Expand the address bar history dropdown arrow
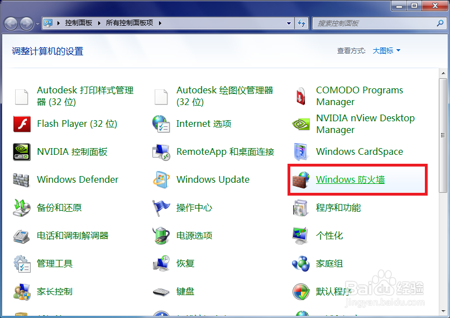The width and height of the screenshot is (450, 318). (289, 23)
